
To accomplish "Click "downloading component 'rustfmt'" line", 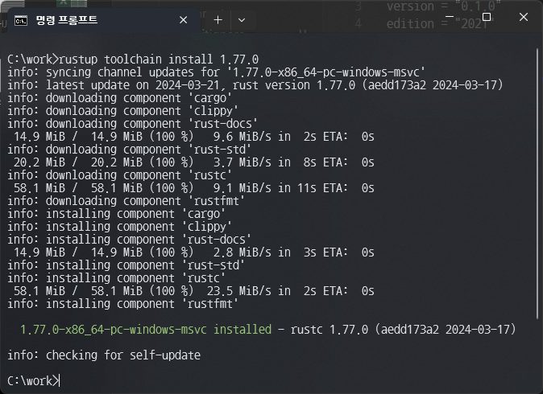I will [126, 201].
